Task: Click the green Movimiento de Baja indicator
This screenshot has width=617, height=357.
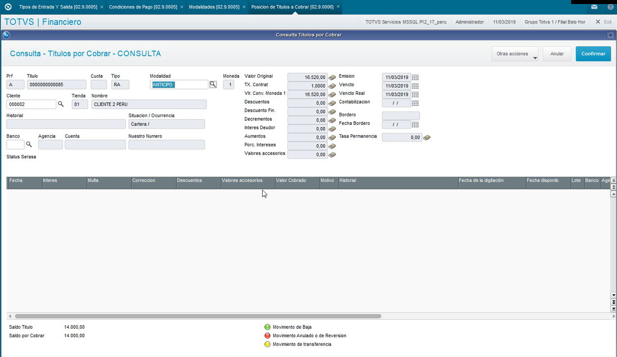Action: (x=268, y=327)
